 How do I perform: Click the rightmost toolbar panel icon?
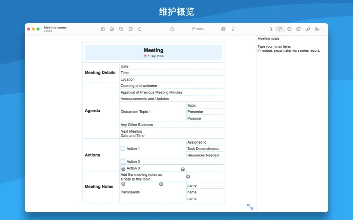click(x=317, y=29)
